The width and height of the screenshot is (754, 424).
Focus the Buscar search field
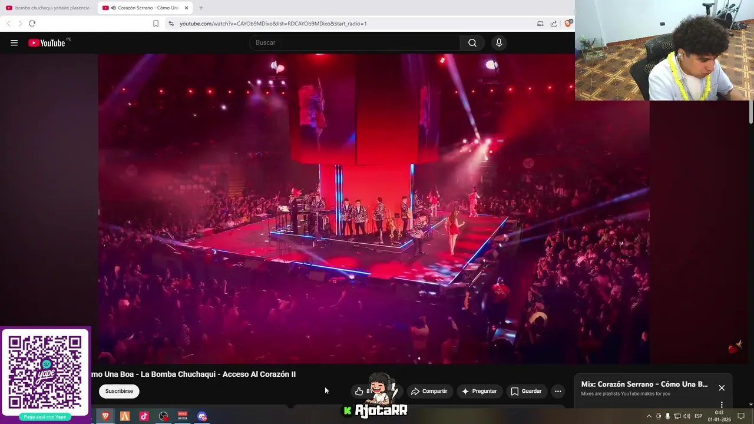[355, 43]
